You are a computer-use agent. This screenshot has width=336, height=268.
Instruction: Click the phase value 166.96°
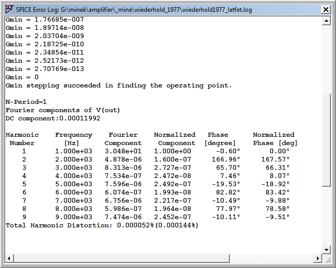(x=226, y=159)
